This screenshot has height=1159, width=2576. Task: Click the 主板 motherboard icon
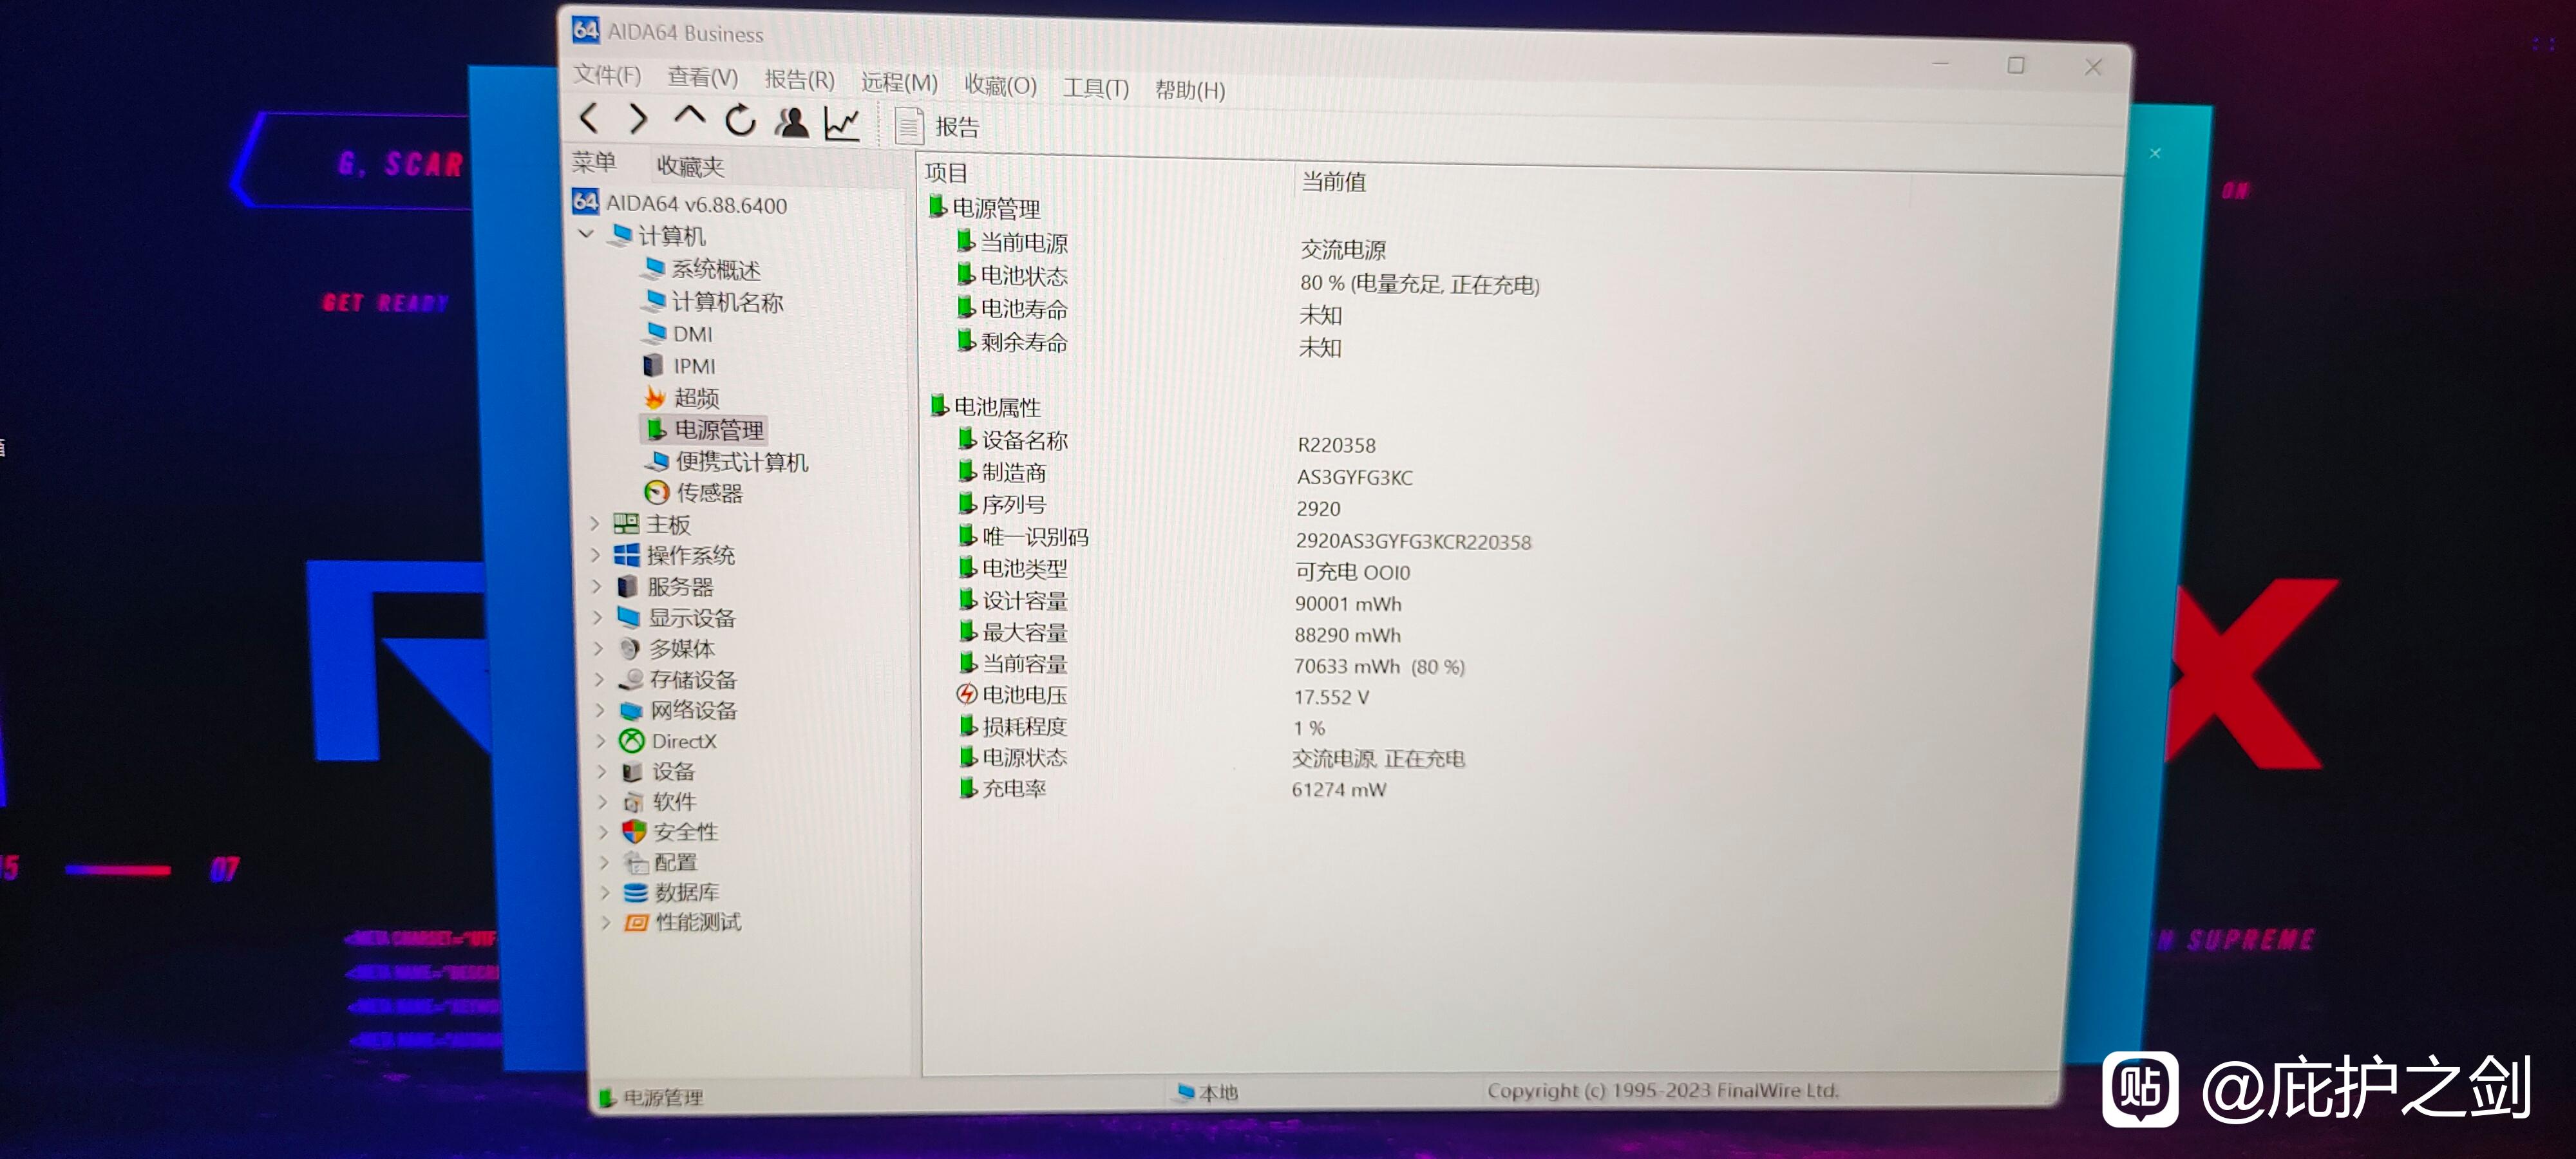click(626, 523)
